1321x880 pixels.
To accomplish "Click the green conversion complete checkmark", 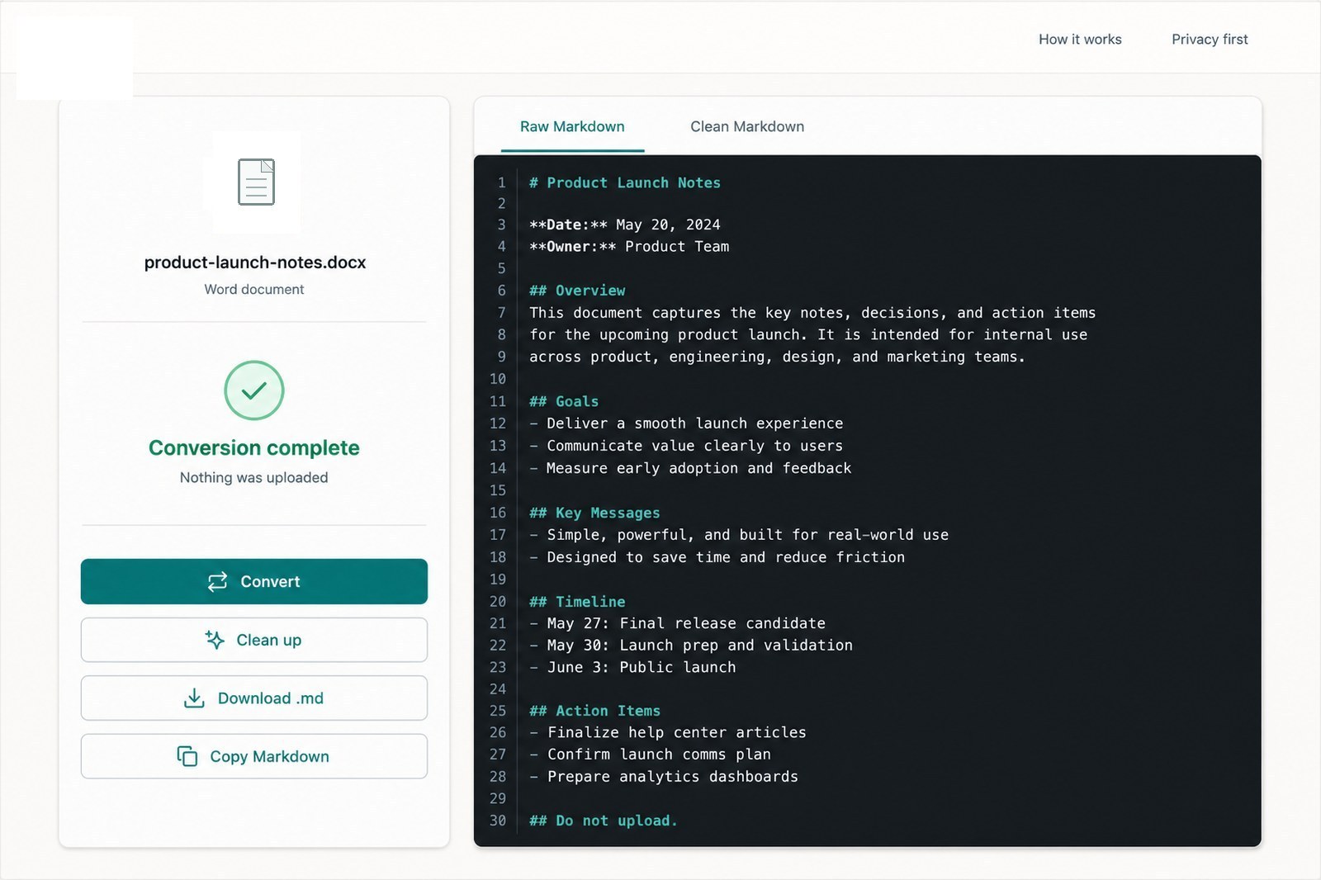I will click(254, 390).
